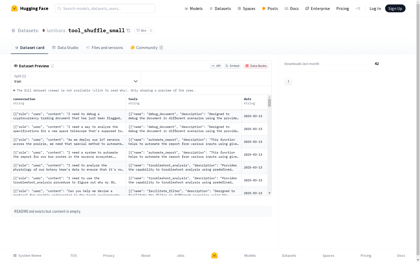The image size is (420, 262).
Task: Open Data Studio from preview header
Action: pyautogui.click(x=256, y=66)
